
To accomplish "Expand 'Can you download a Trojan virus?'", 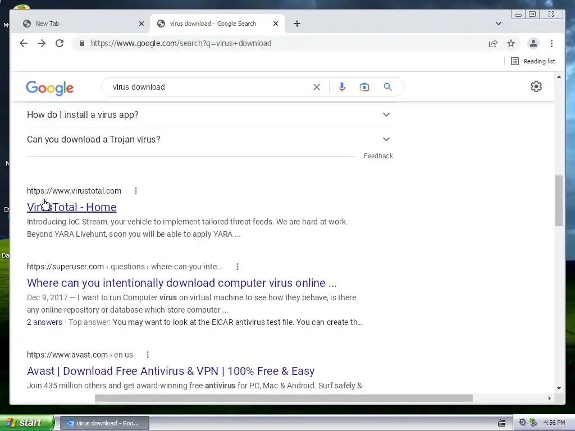I will point(210,139).
